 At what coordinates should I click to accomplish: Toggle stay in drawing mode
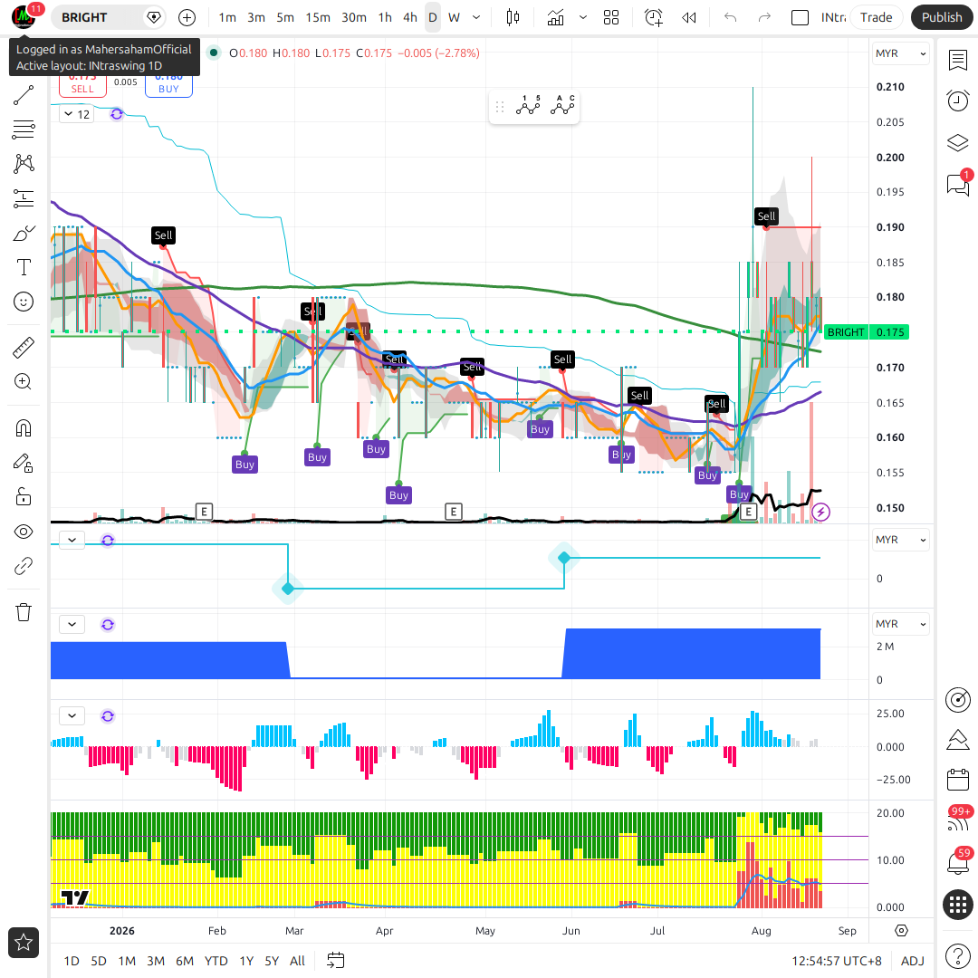(23, 463)
